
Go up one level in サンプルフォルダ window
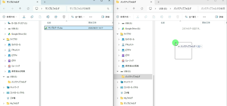click(x=20, y=8)
